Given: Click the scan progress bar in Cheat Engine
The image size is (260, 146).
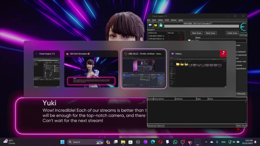Looking at the screenshot, I should point(201,26).
